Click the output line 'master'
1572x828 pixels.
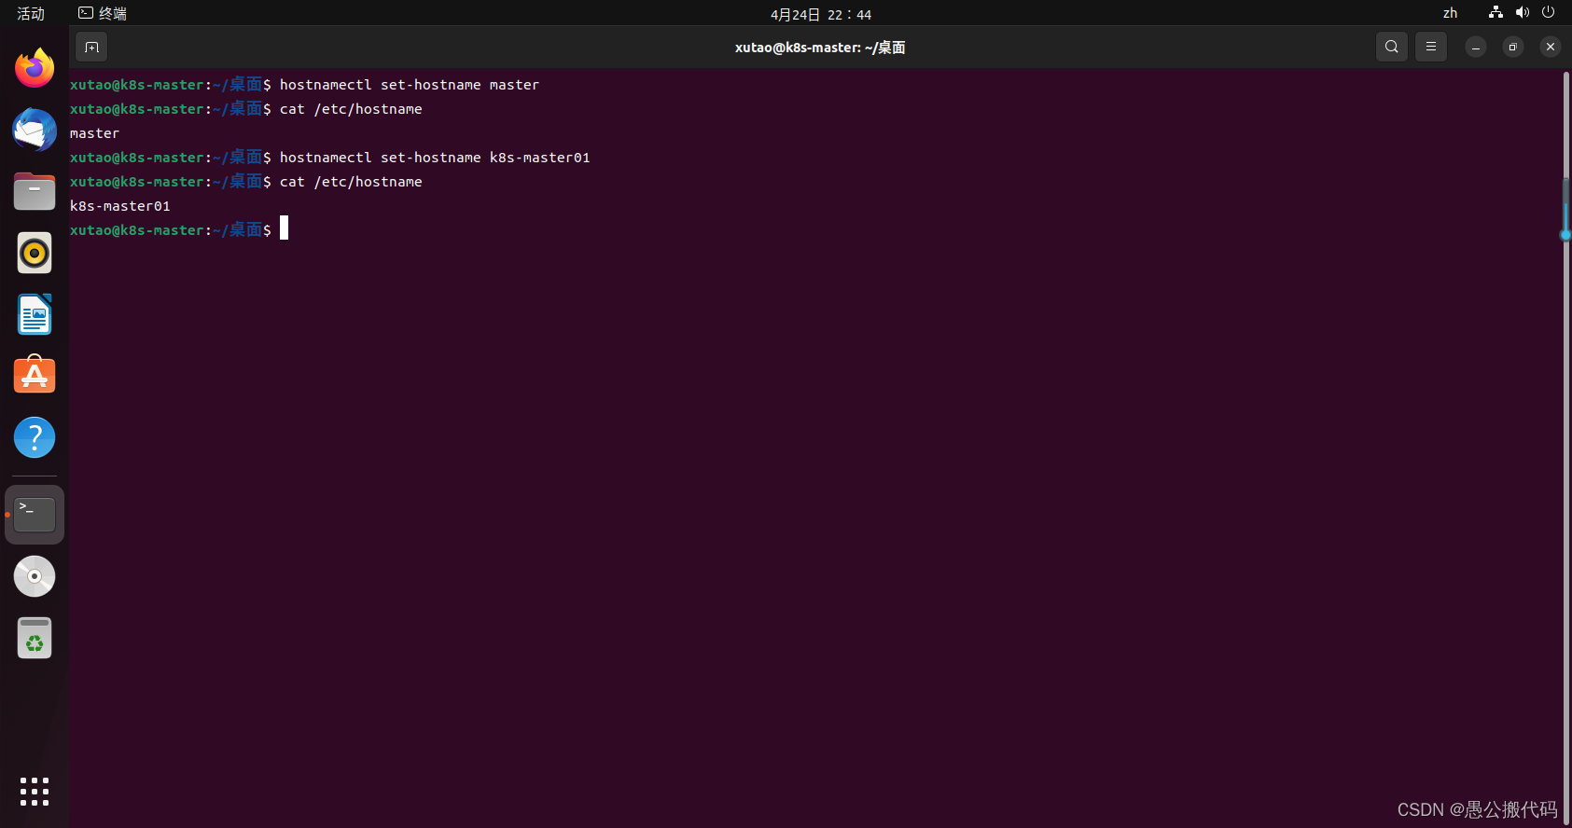click(94, 133)
